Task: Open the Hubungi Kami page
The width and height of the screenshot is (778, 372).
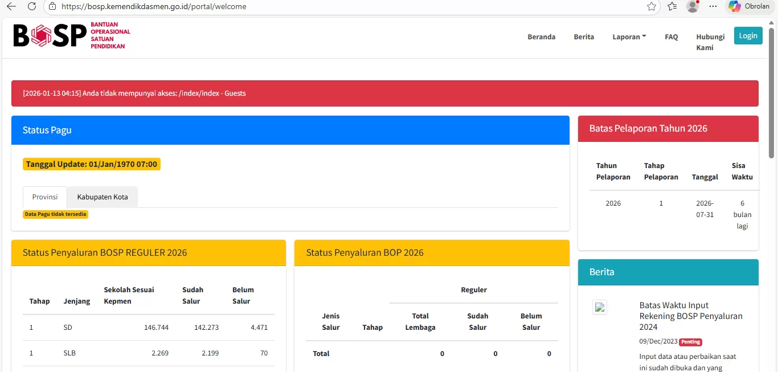Action: [x=710, y=42]
